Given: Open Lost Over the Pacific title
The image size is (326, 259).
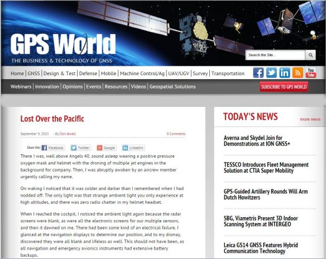Looking at the screenshot, I should pyautogui.click(x=52, y=119).
